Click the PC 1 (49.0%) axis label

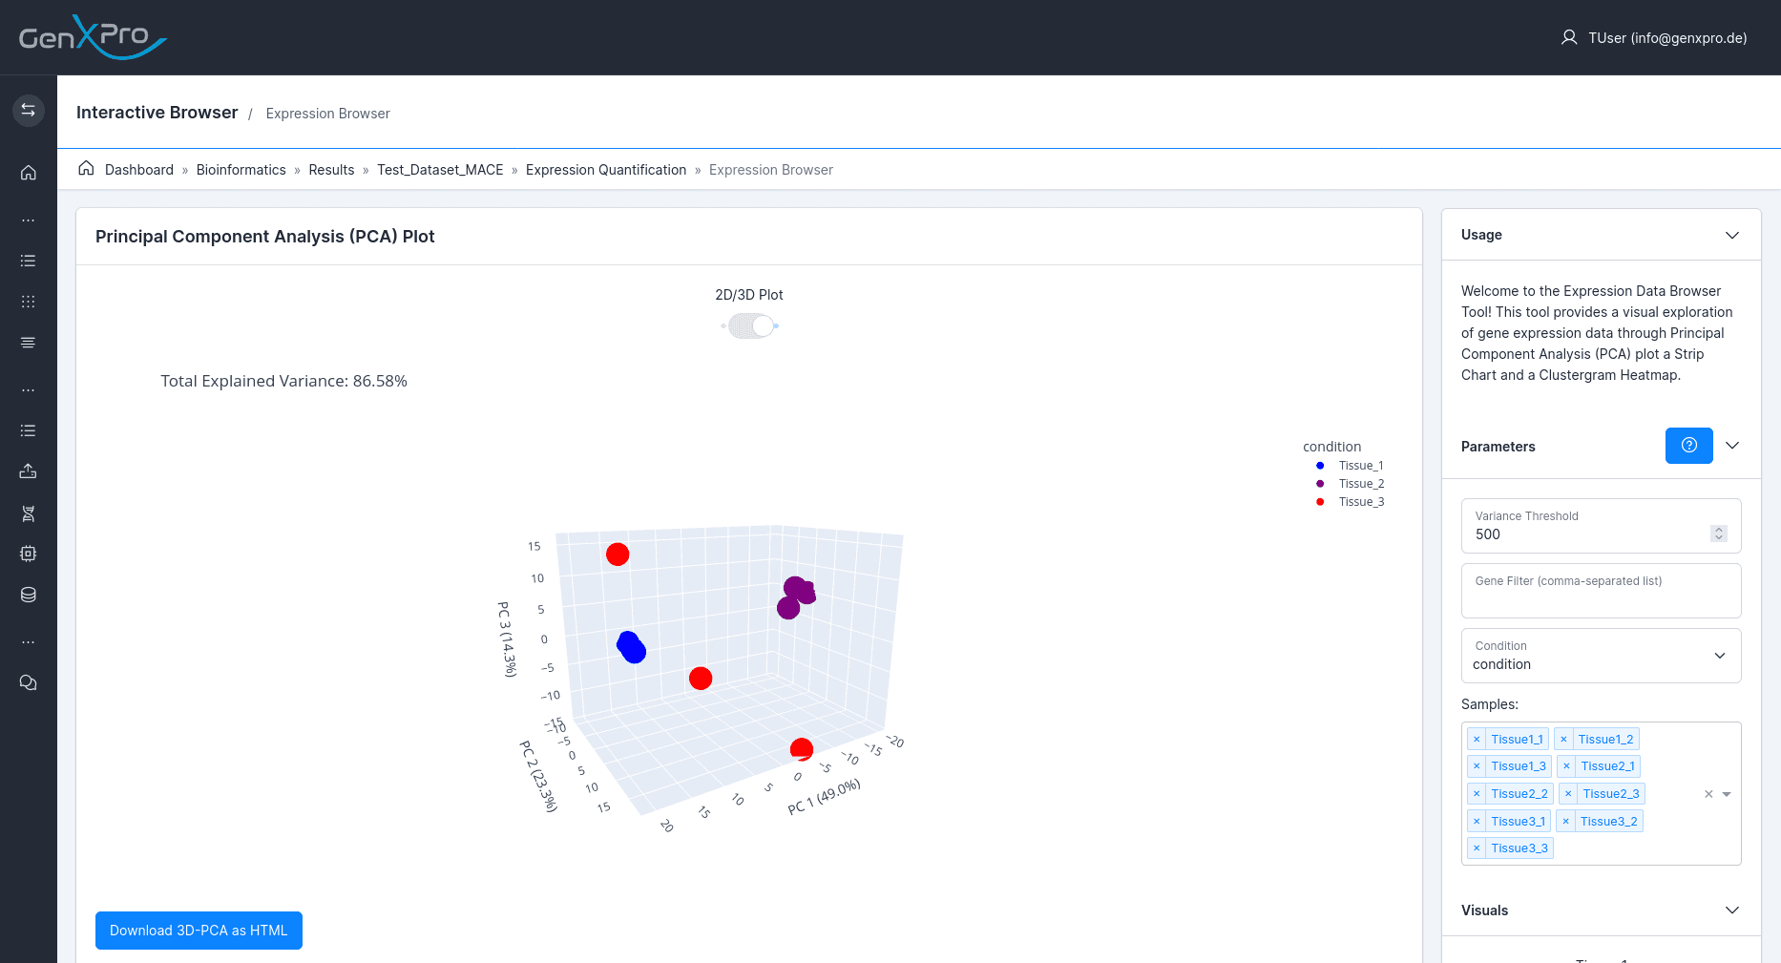tap(824, 797)
